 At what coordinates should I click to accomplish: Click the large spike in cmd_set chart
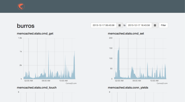coord(118,62)
